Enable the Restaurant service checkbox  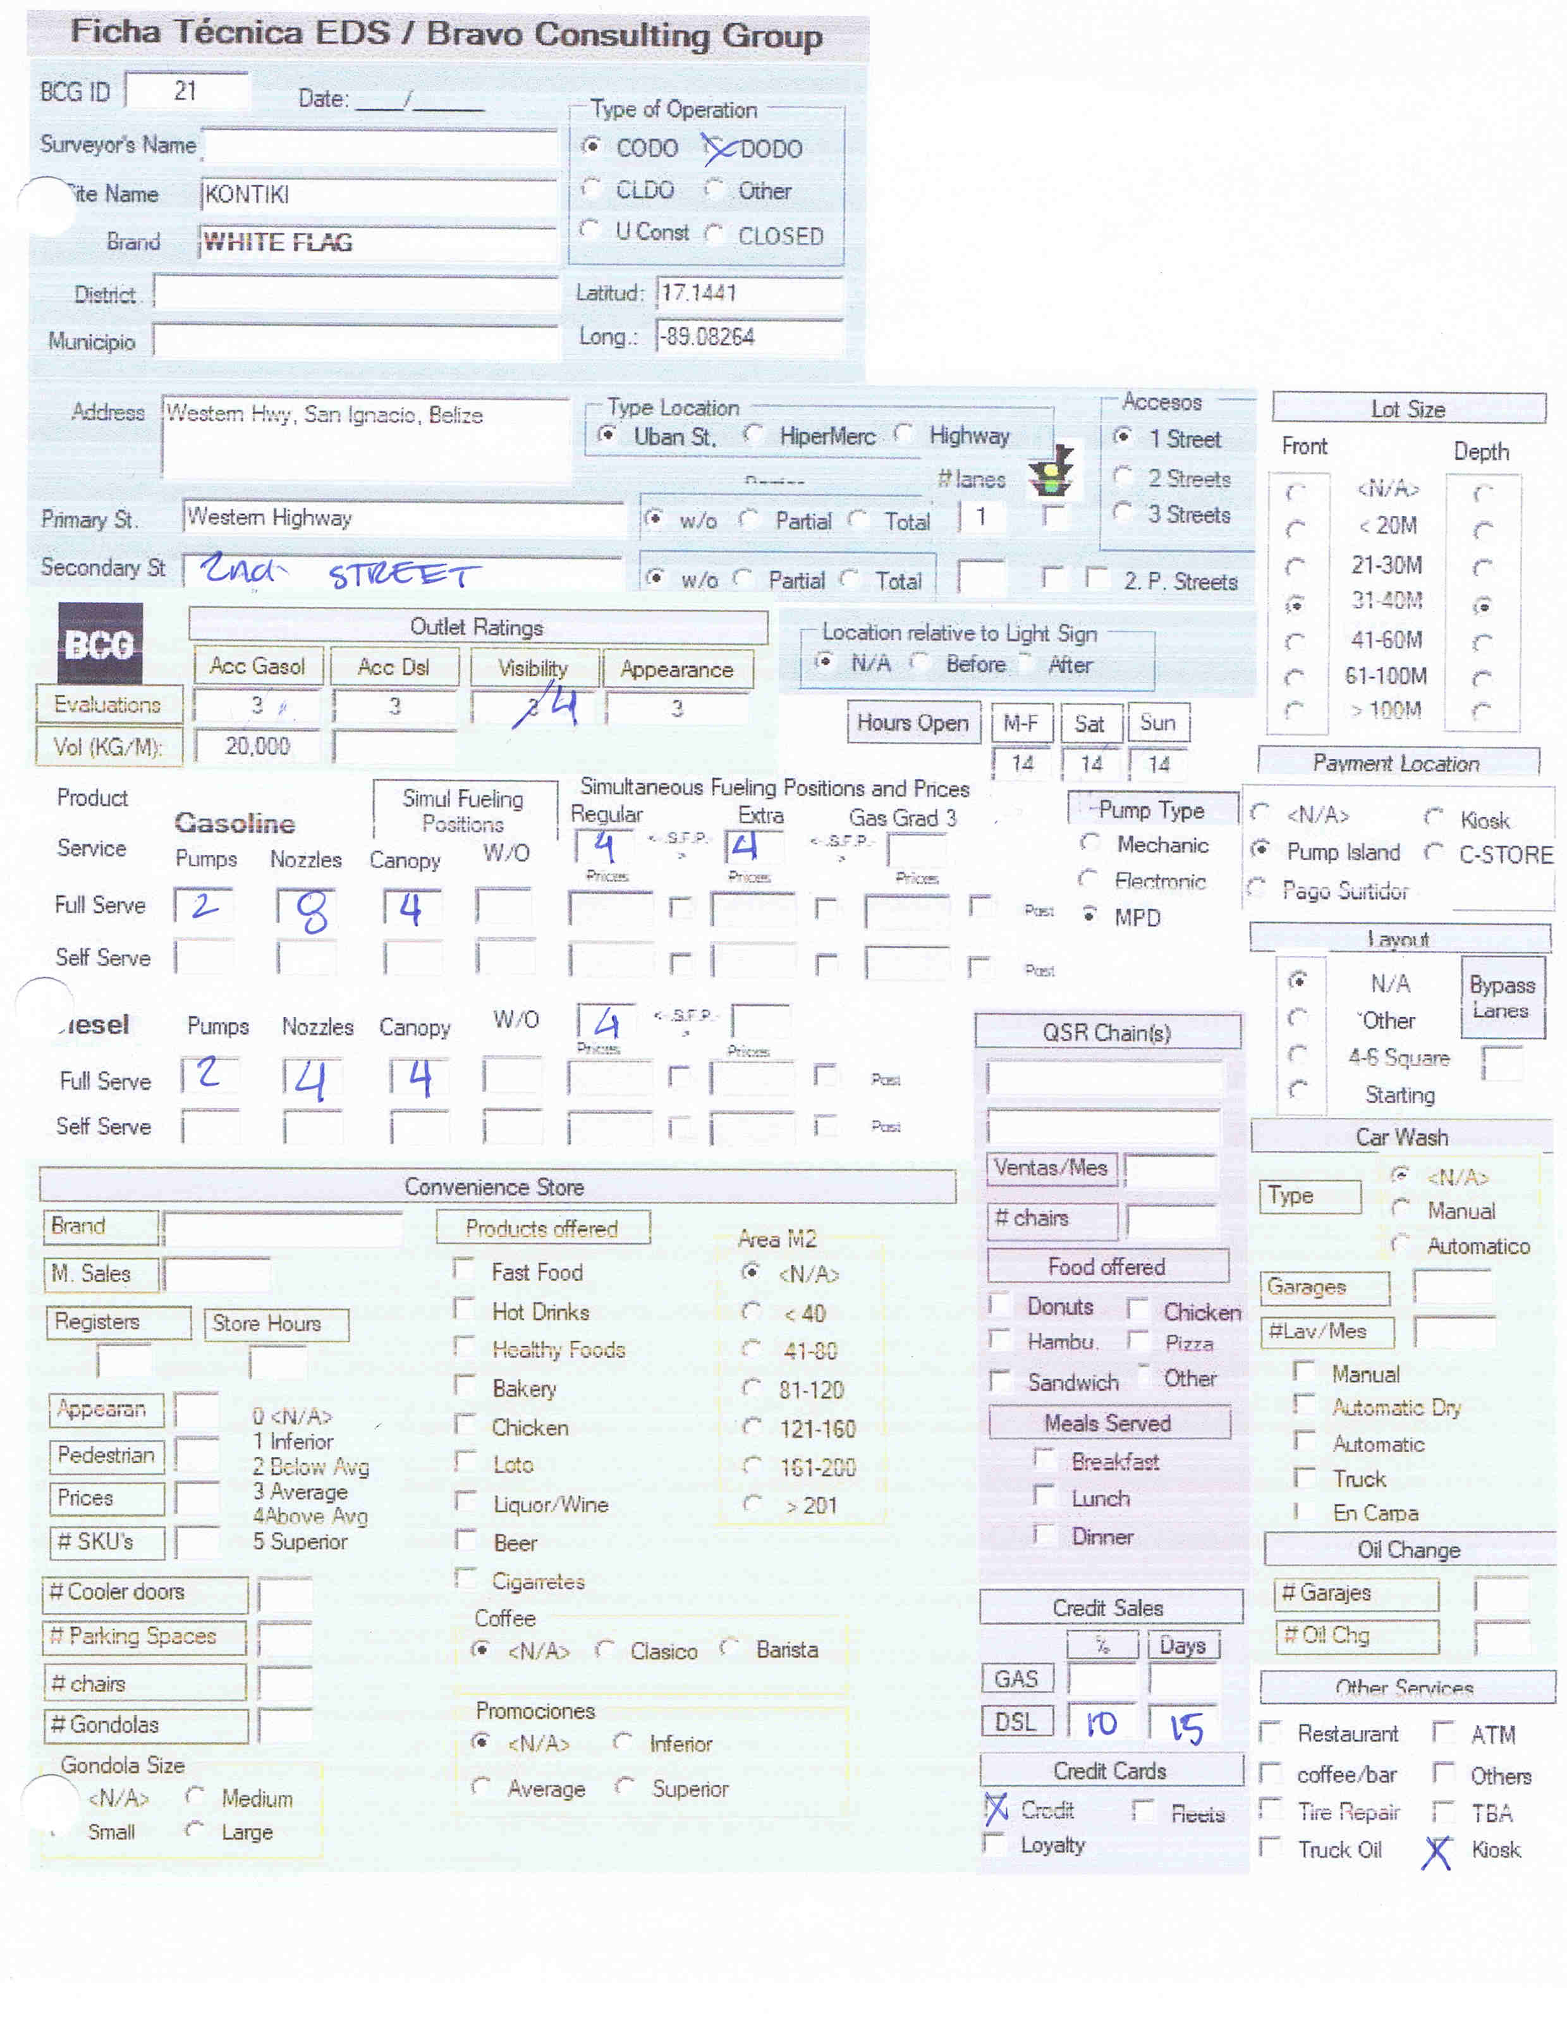tap(1269, 1733)
